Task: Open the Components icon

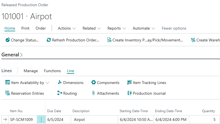Action: (x=94, y=83)
